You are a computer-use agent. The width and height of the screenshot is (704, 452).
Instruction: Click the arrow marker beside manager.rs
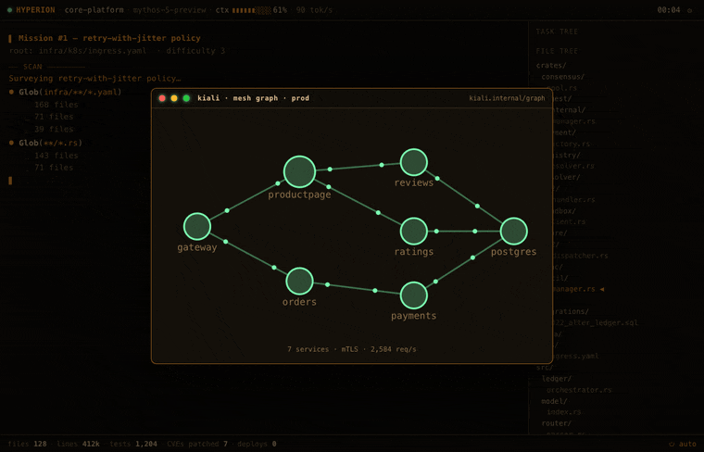[602, 289]
